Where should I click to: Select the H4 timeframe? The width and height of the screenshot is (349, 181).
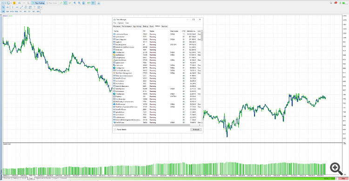[25, 11]
